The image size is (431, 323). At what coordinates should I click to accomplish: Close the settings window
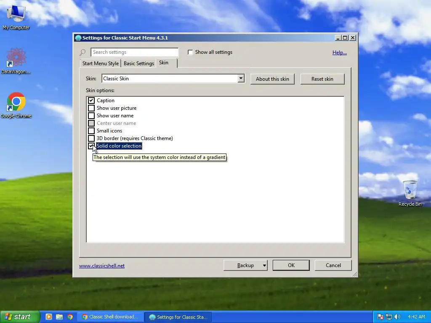coord(353,38)
